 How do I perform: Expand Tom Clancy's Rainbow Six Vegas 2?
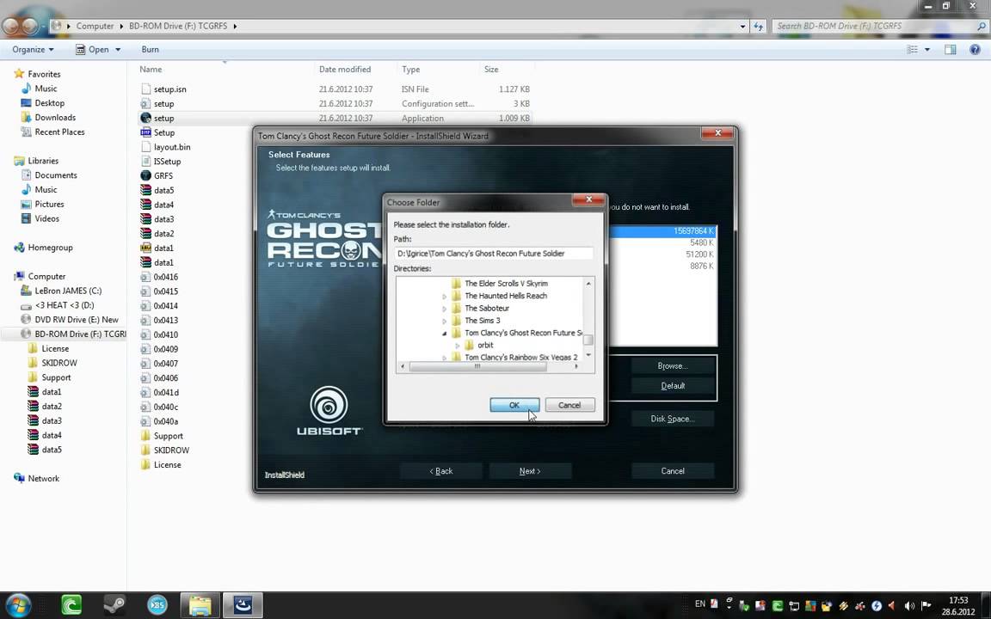[444, 358]
